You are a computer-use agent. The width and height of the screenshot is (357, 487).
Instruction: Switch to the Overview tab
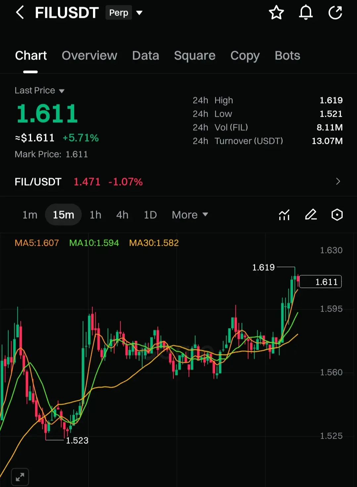click(89, 56)
